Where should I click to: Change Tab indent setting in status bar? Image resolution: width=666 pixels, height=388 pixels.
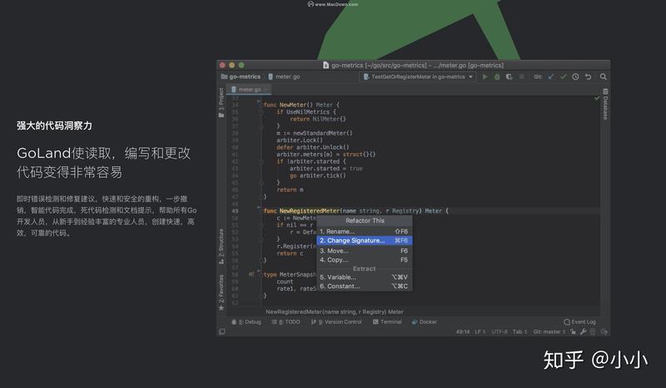coord(519,332)
